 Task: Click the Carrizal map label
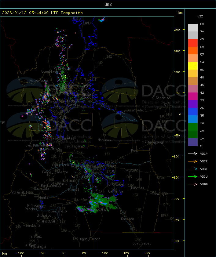(x=74, y=105)
